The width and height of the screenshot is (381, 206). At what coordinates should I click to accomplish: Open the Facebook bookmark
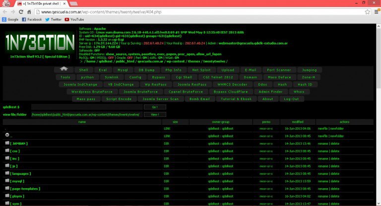[x=32, y=19]
